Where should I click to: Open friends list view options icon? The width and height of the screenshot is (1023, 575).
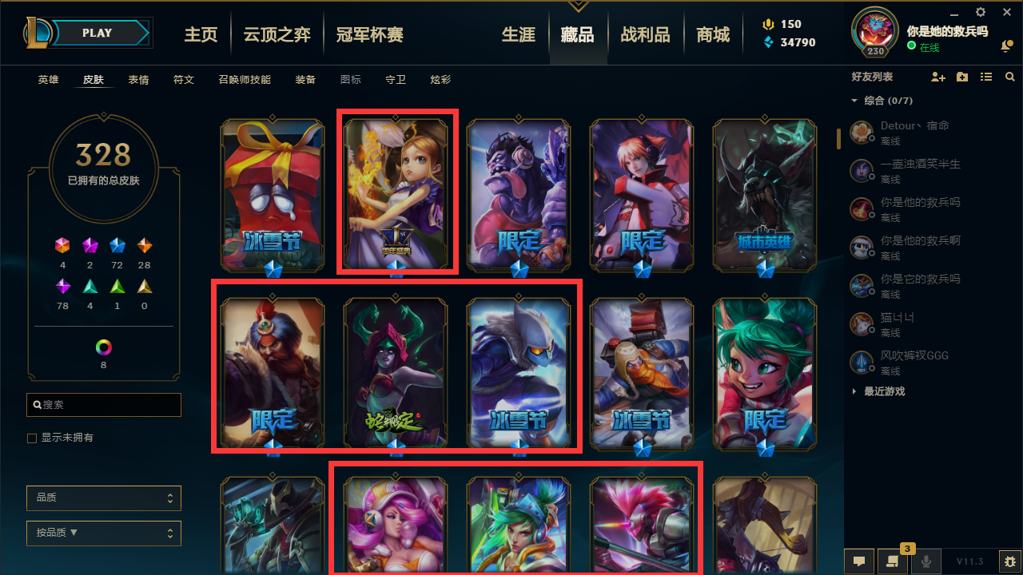986,77
